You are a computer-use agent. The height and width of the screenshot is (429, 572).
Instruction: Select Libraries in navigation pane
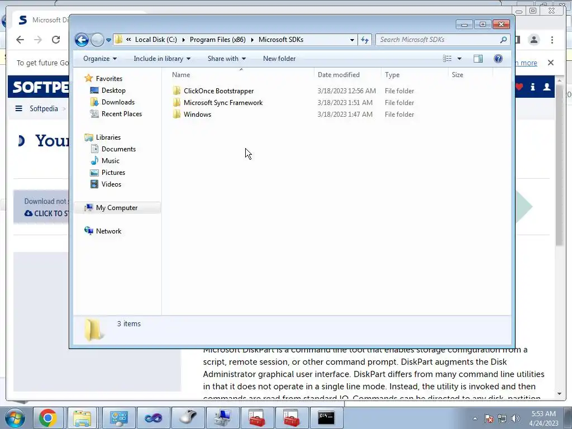(x=108, y=137)
